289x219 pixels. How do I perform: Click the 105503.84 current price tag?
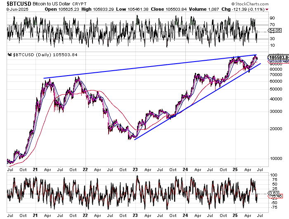[x=277, y=57]
